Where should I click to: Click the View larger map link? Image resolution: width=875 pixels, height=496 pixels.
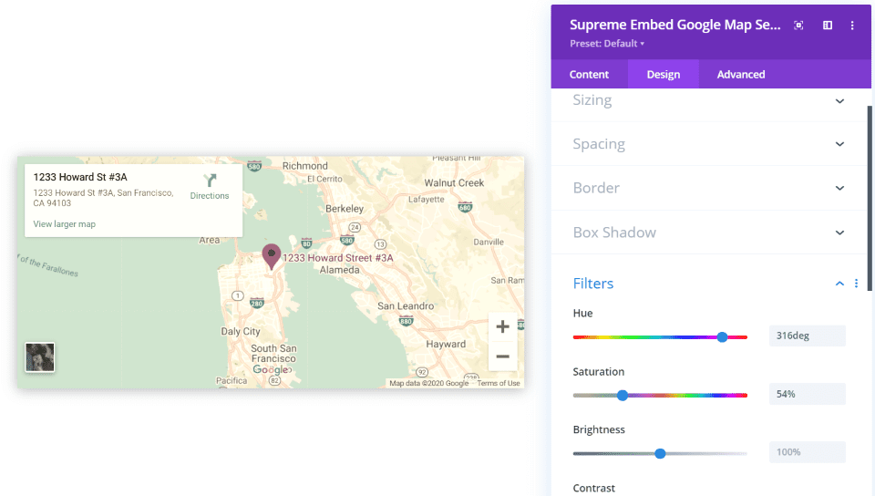pyautogui.click(x=64, y=224)
